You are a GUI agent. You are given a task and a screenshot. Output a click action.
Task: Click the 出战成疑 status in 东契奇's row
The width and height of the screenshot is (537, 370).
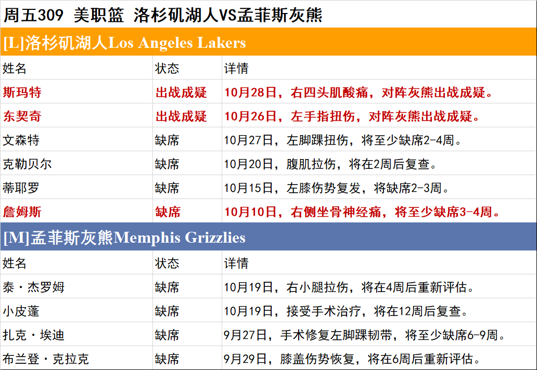point(181,116)
